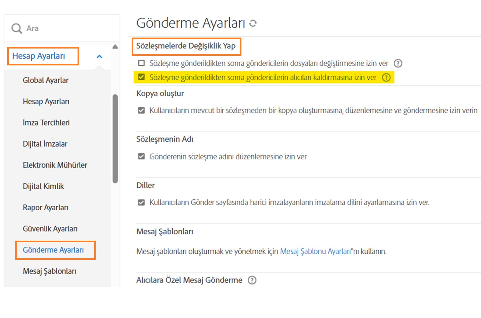The height and width of the screenshot is (318, 481).
Task: Open Dijital İmzalar settings
Action: click(45, 144)
